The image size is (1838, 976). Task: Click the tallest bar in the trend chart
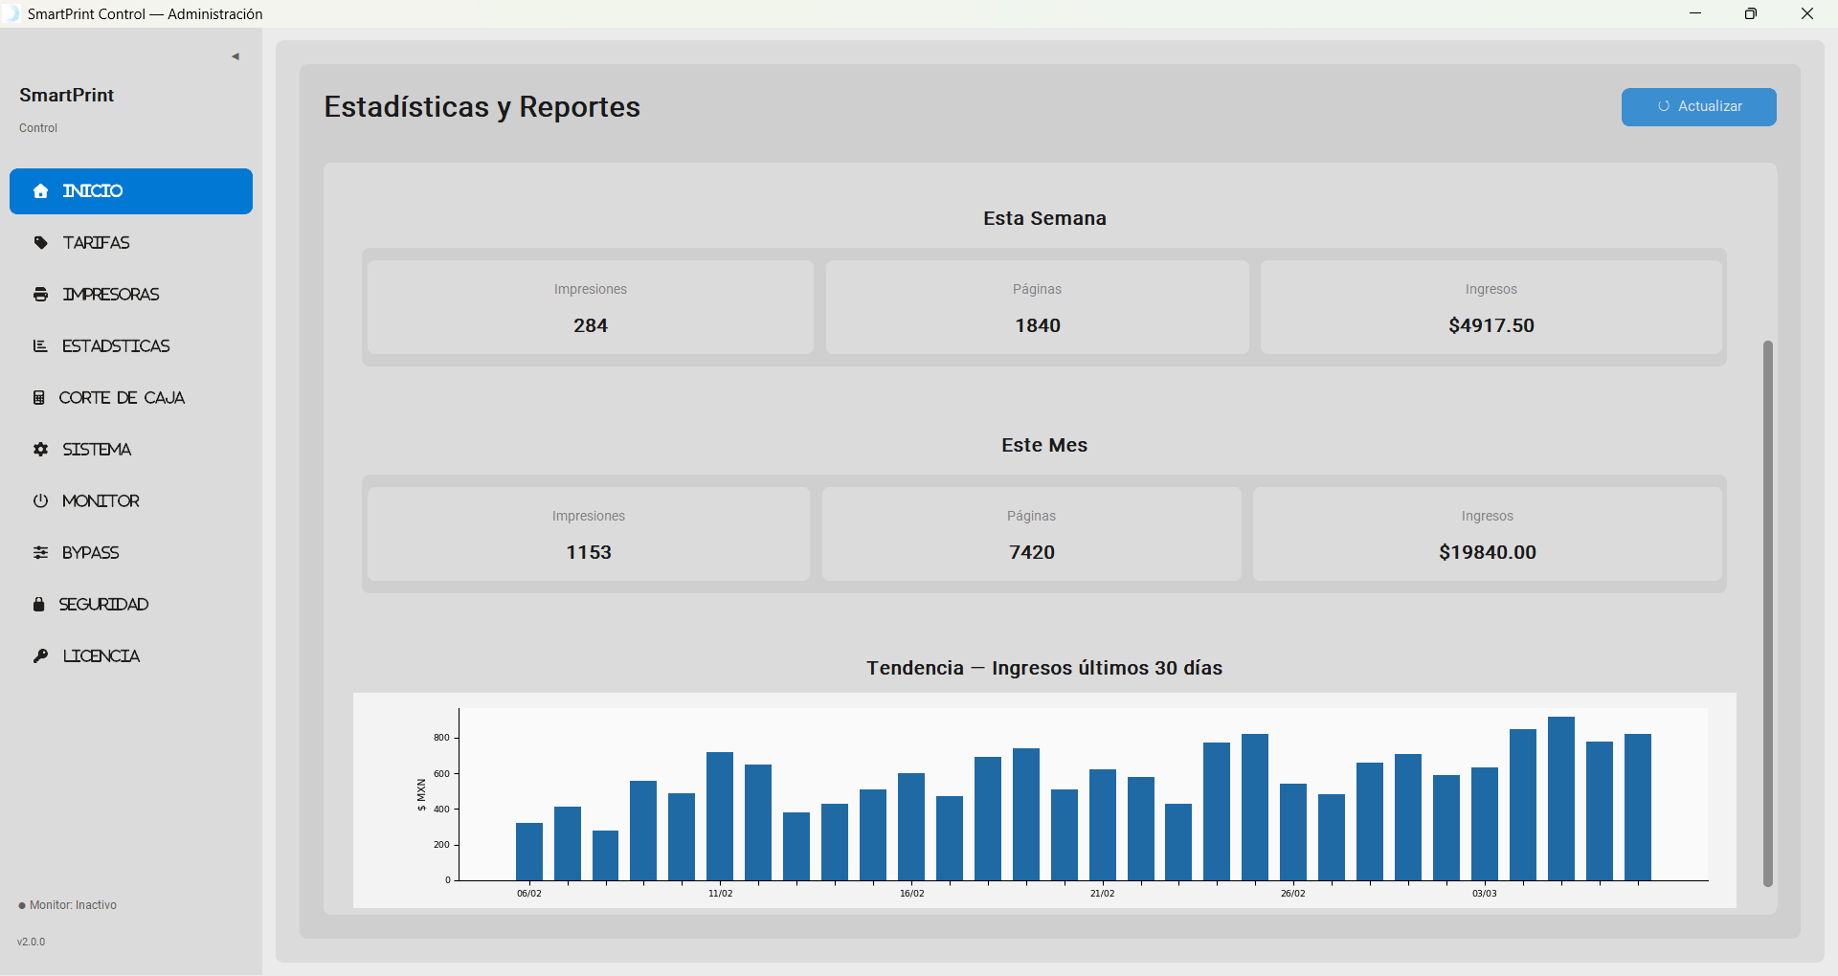click(x=1560, y=798)
